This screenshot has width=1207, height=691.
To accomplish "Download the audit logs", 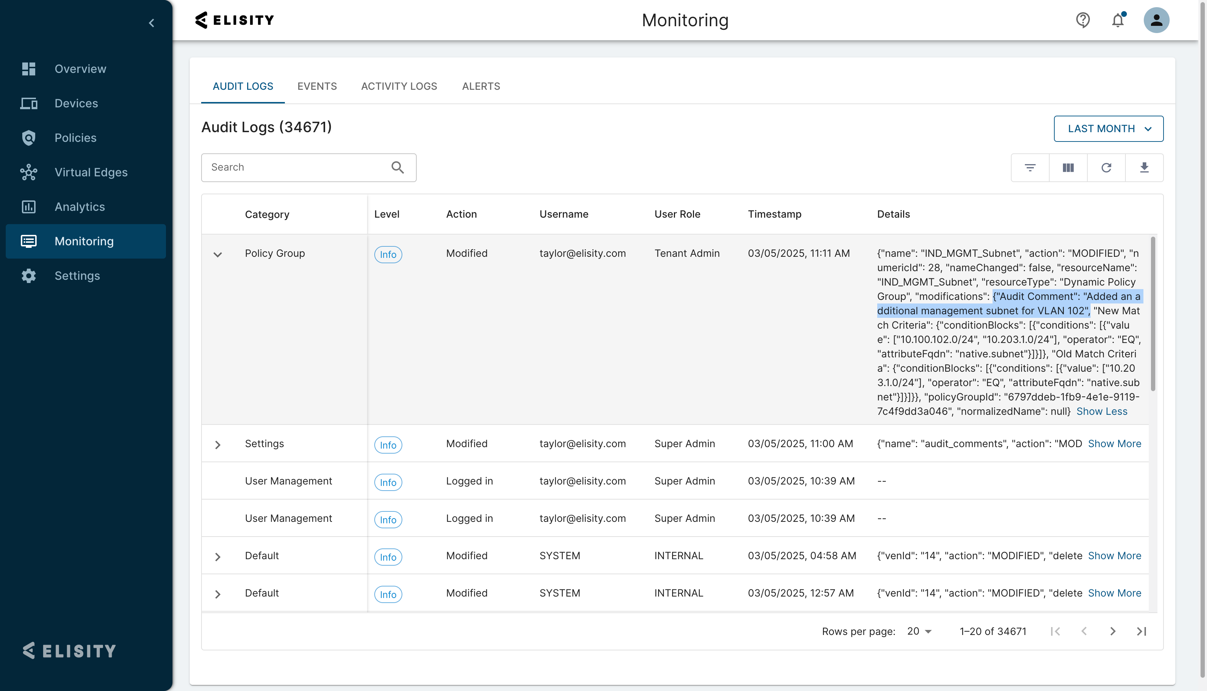I will pos(1144,167).
